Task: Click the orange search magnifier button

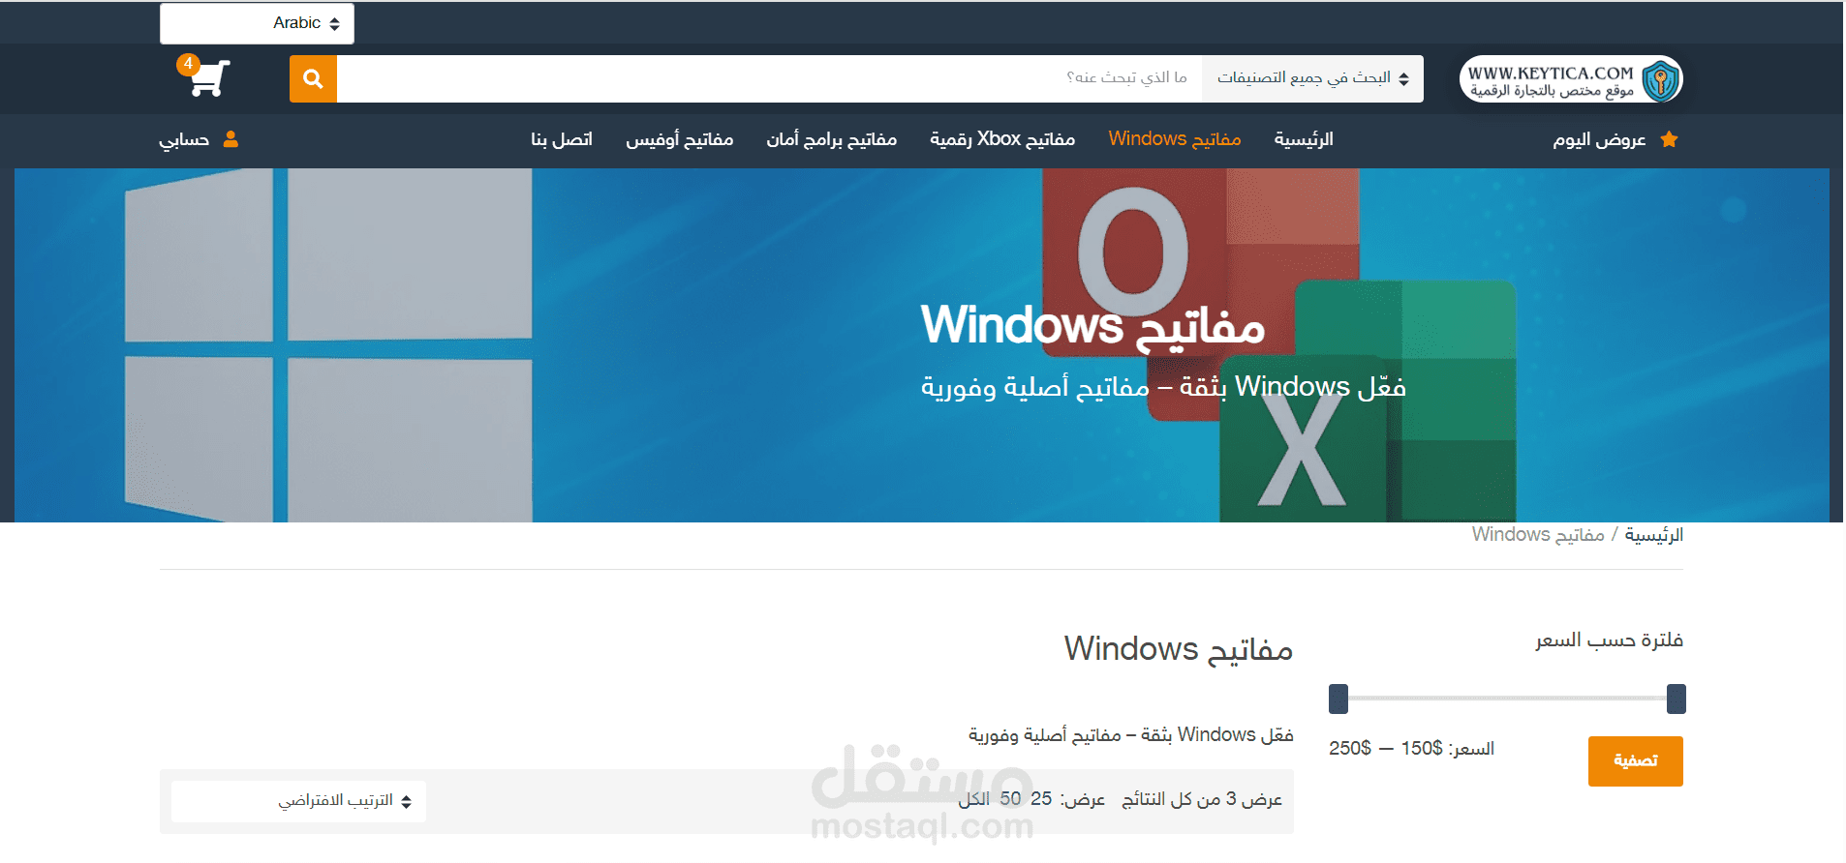Action: pyautogui.click(x=313, y=78)
